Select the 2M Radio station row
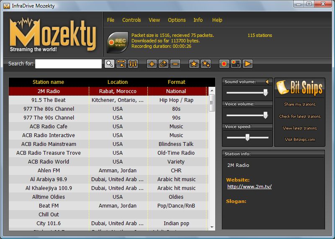Image resolution: width=335 pixels, height=239 pixels. (x=108, y=91)
